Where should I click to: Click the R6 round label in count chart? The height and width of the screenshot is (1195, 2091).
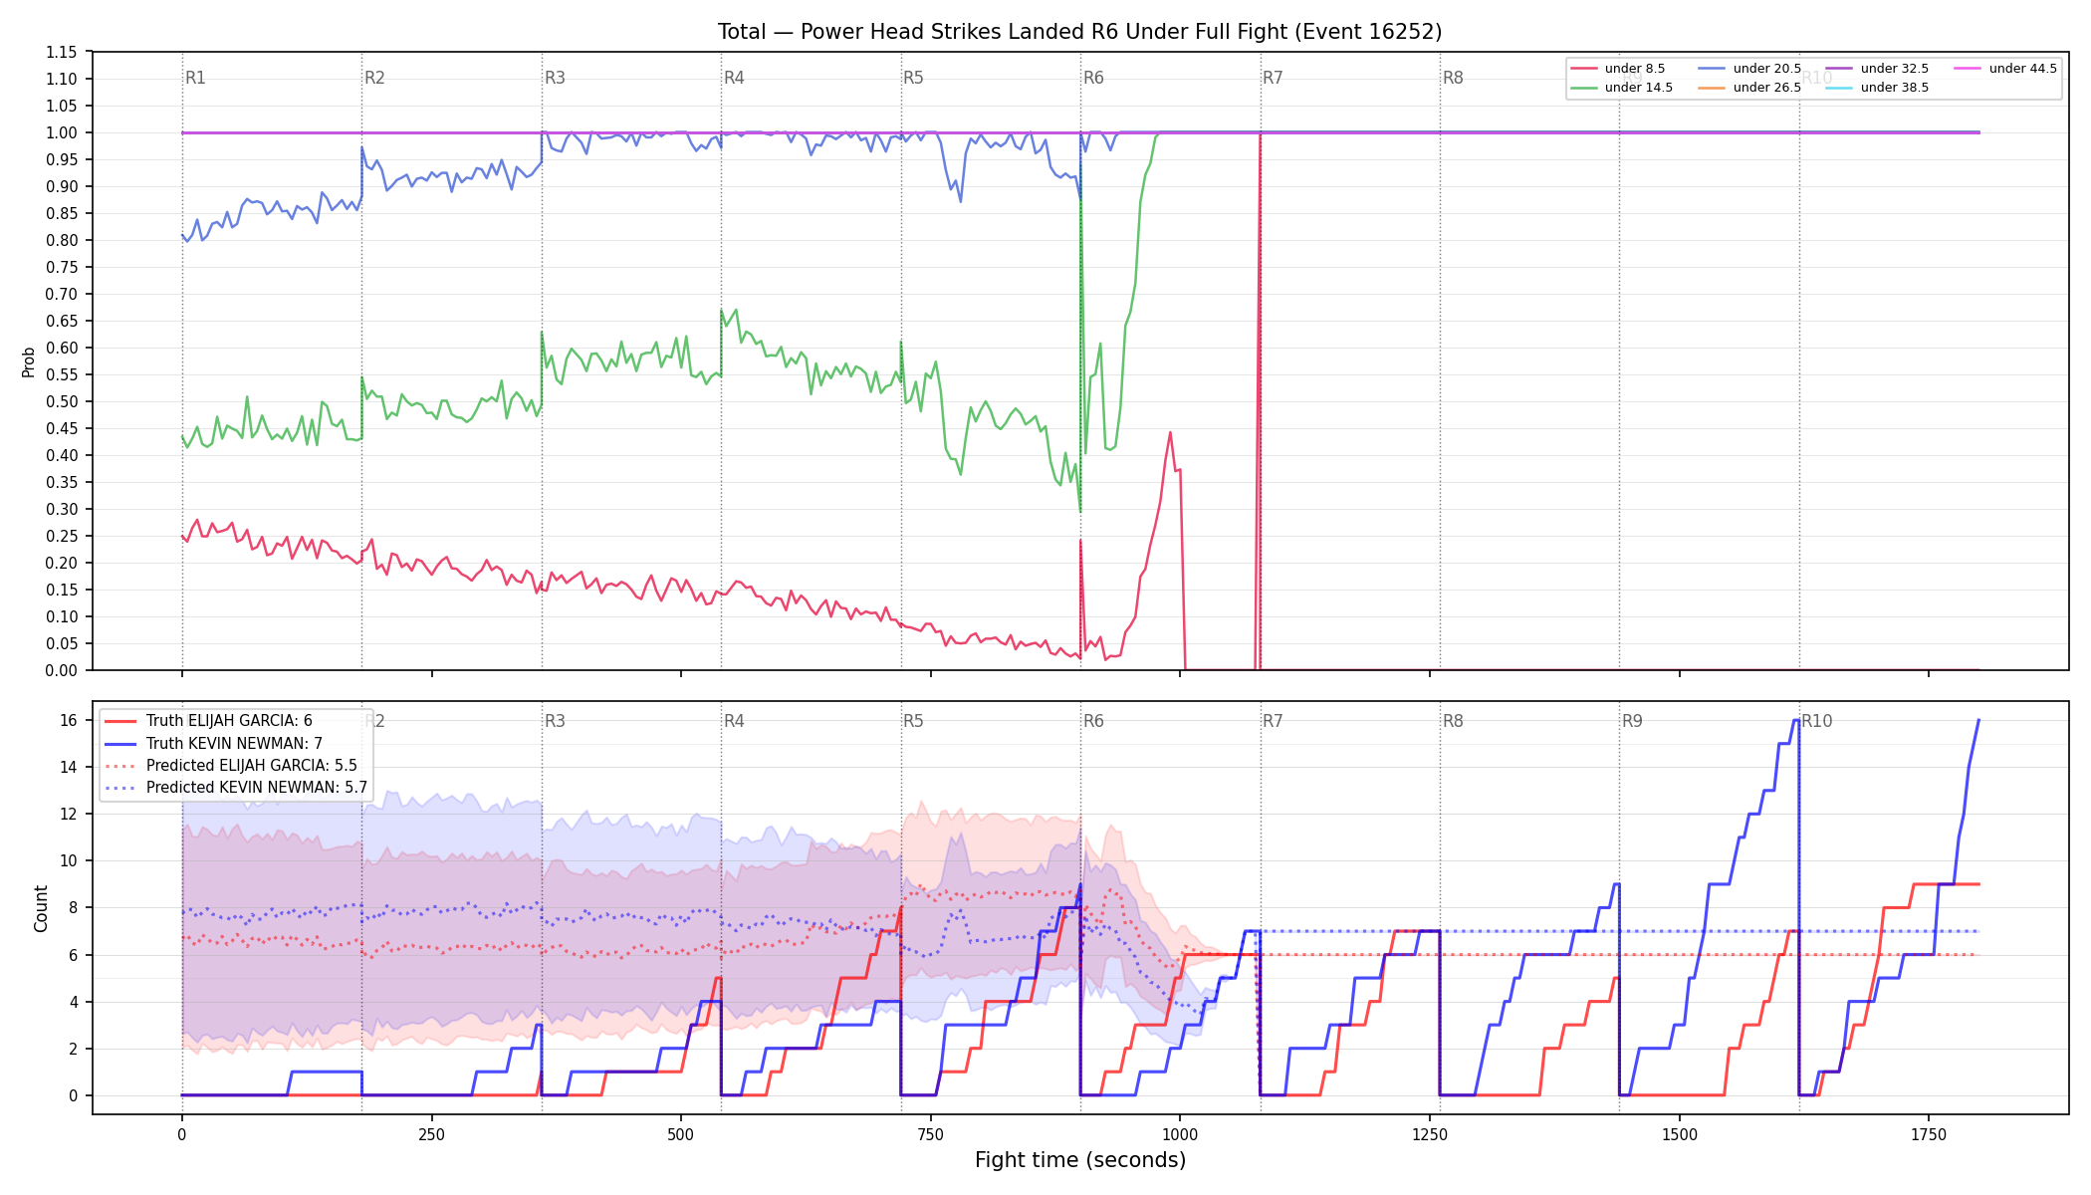point(1093,721)
